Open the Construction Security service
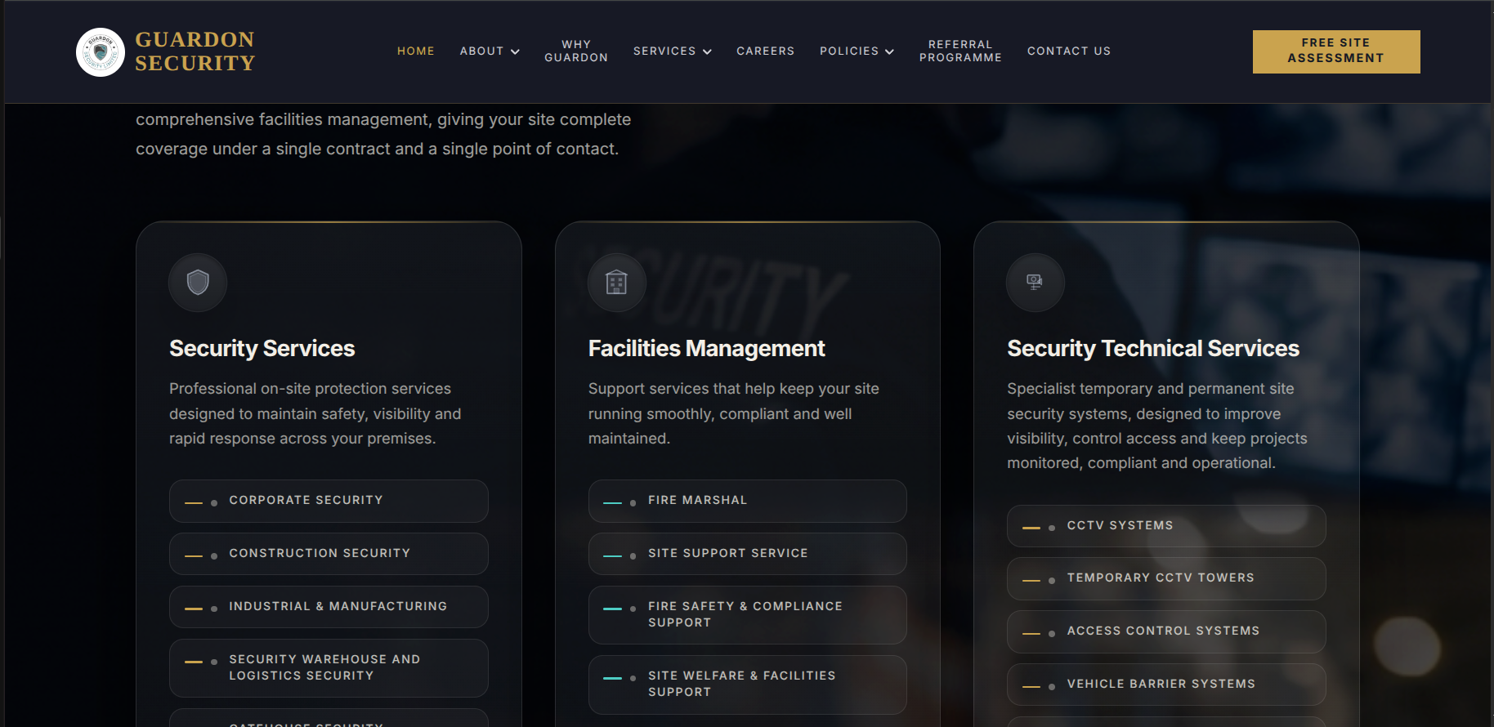 point(329,554)
